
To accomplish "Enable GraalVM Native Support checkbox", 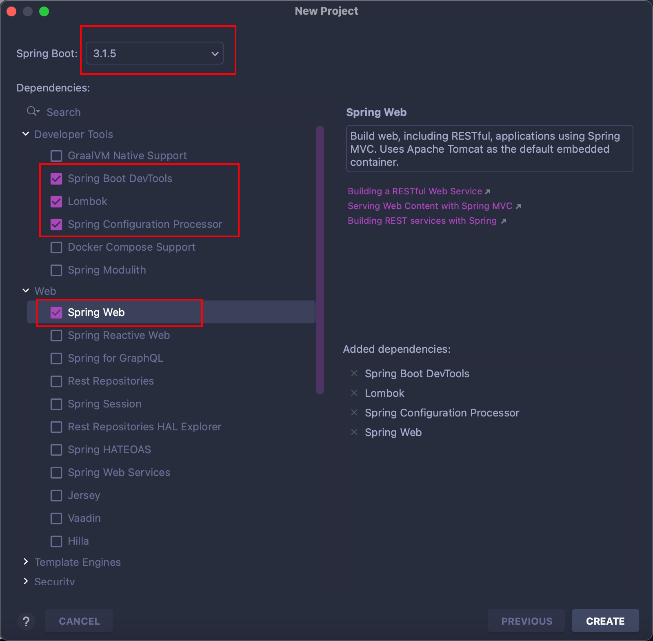I will coord(56,156).
